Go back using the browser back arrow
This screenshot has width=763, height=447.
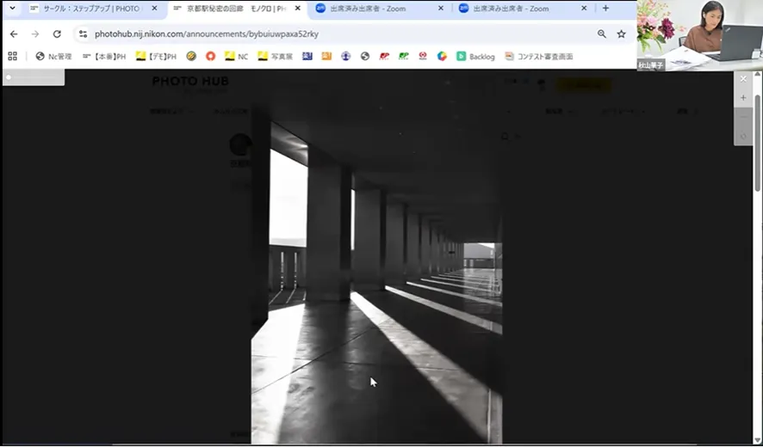[14, 34]
